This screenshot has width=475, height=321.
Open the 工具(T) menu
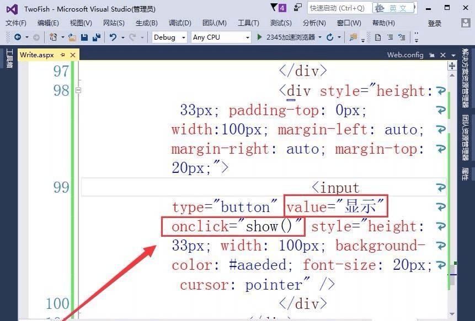248,23
